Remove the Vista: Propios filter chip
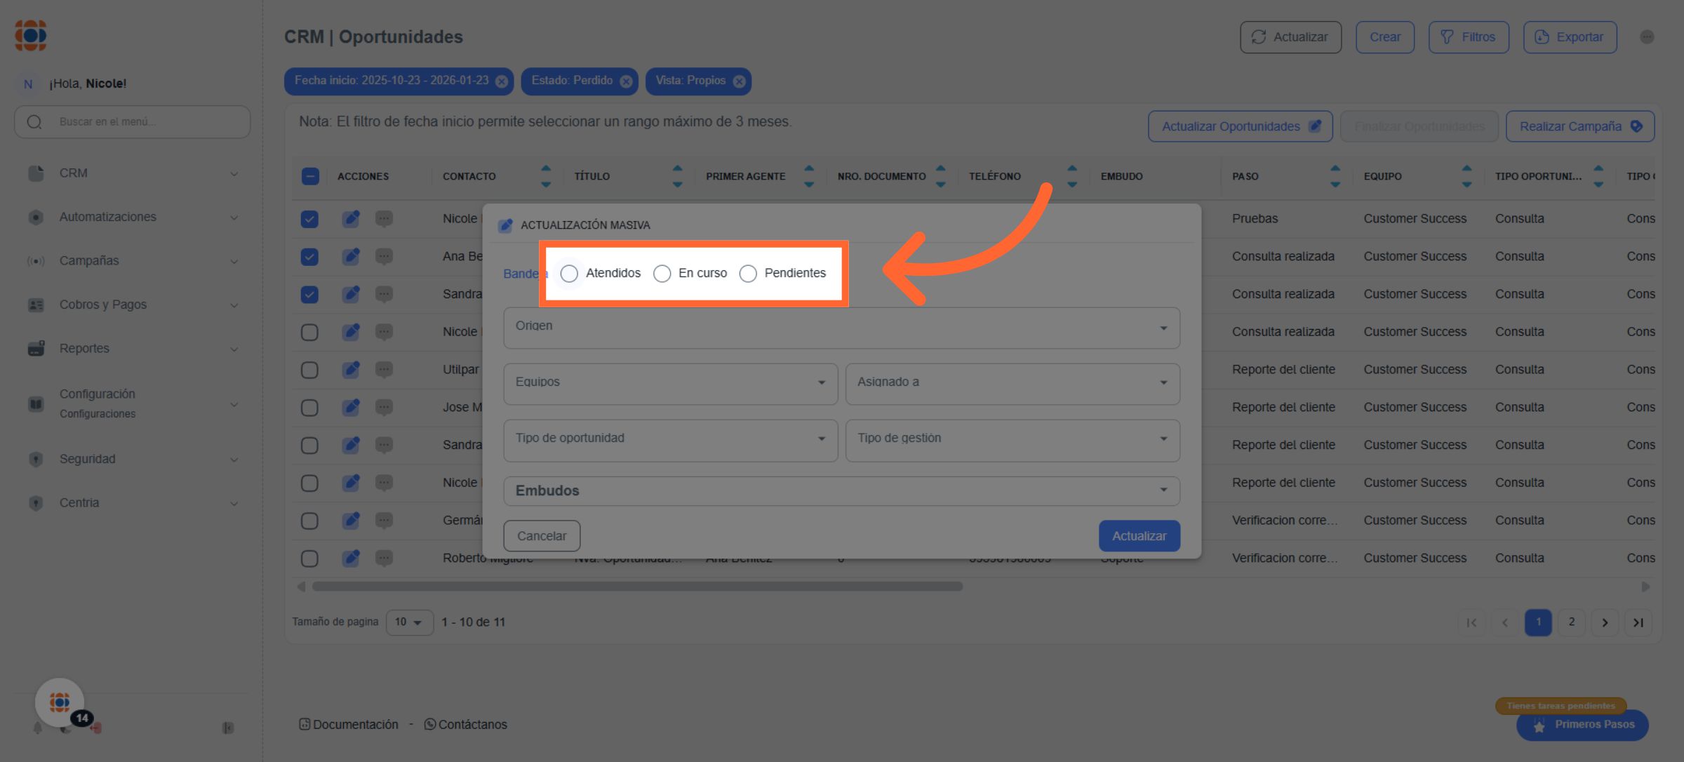Viewport: 1684px width, 762px height. tap(739, 81)
